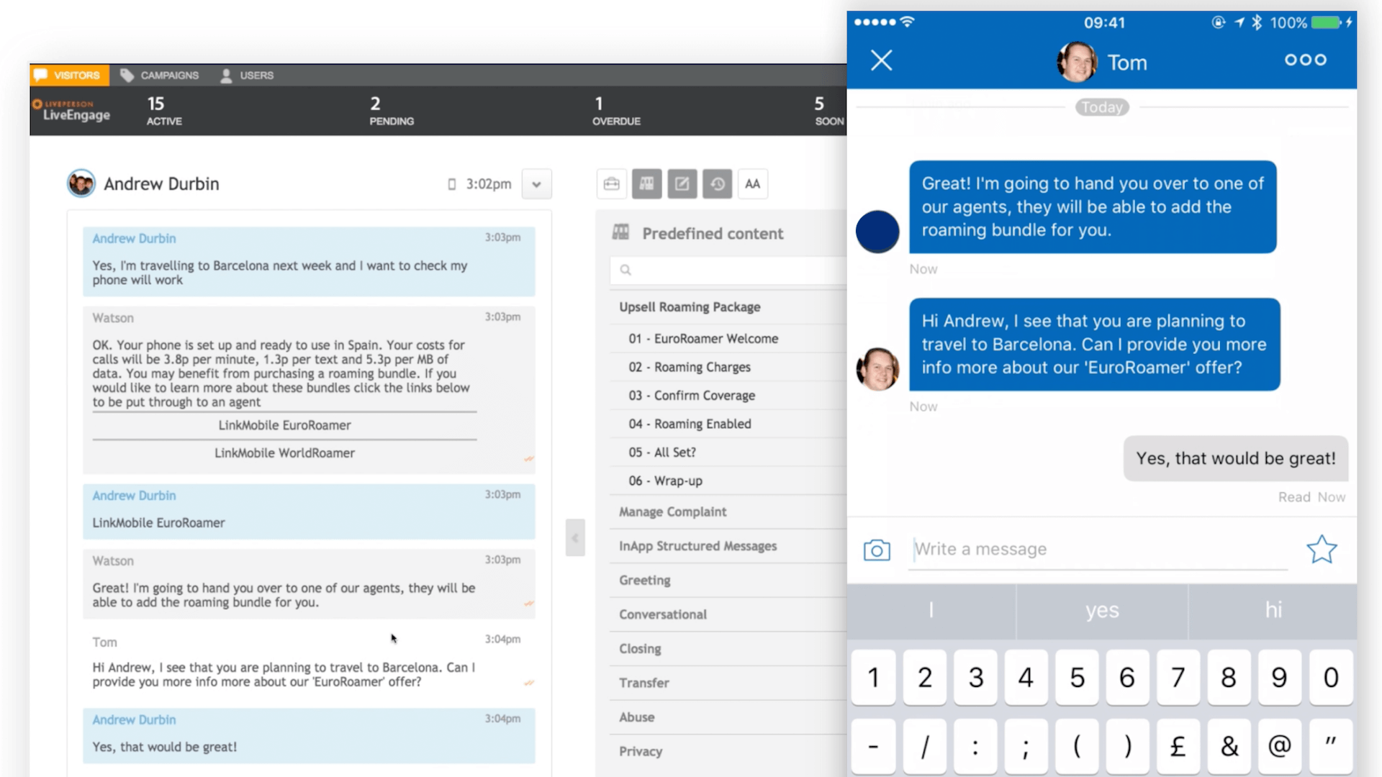Expand the Manage Complaint category
The height and width of the screenshot is (777, 1382).
[672, 512]
